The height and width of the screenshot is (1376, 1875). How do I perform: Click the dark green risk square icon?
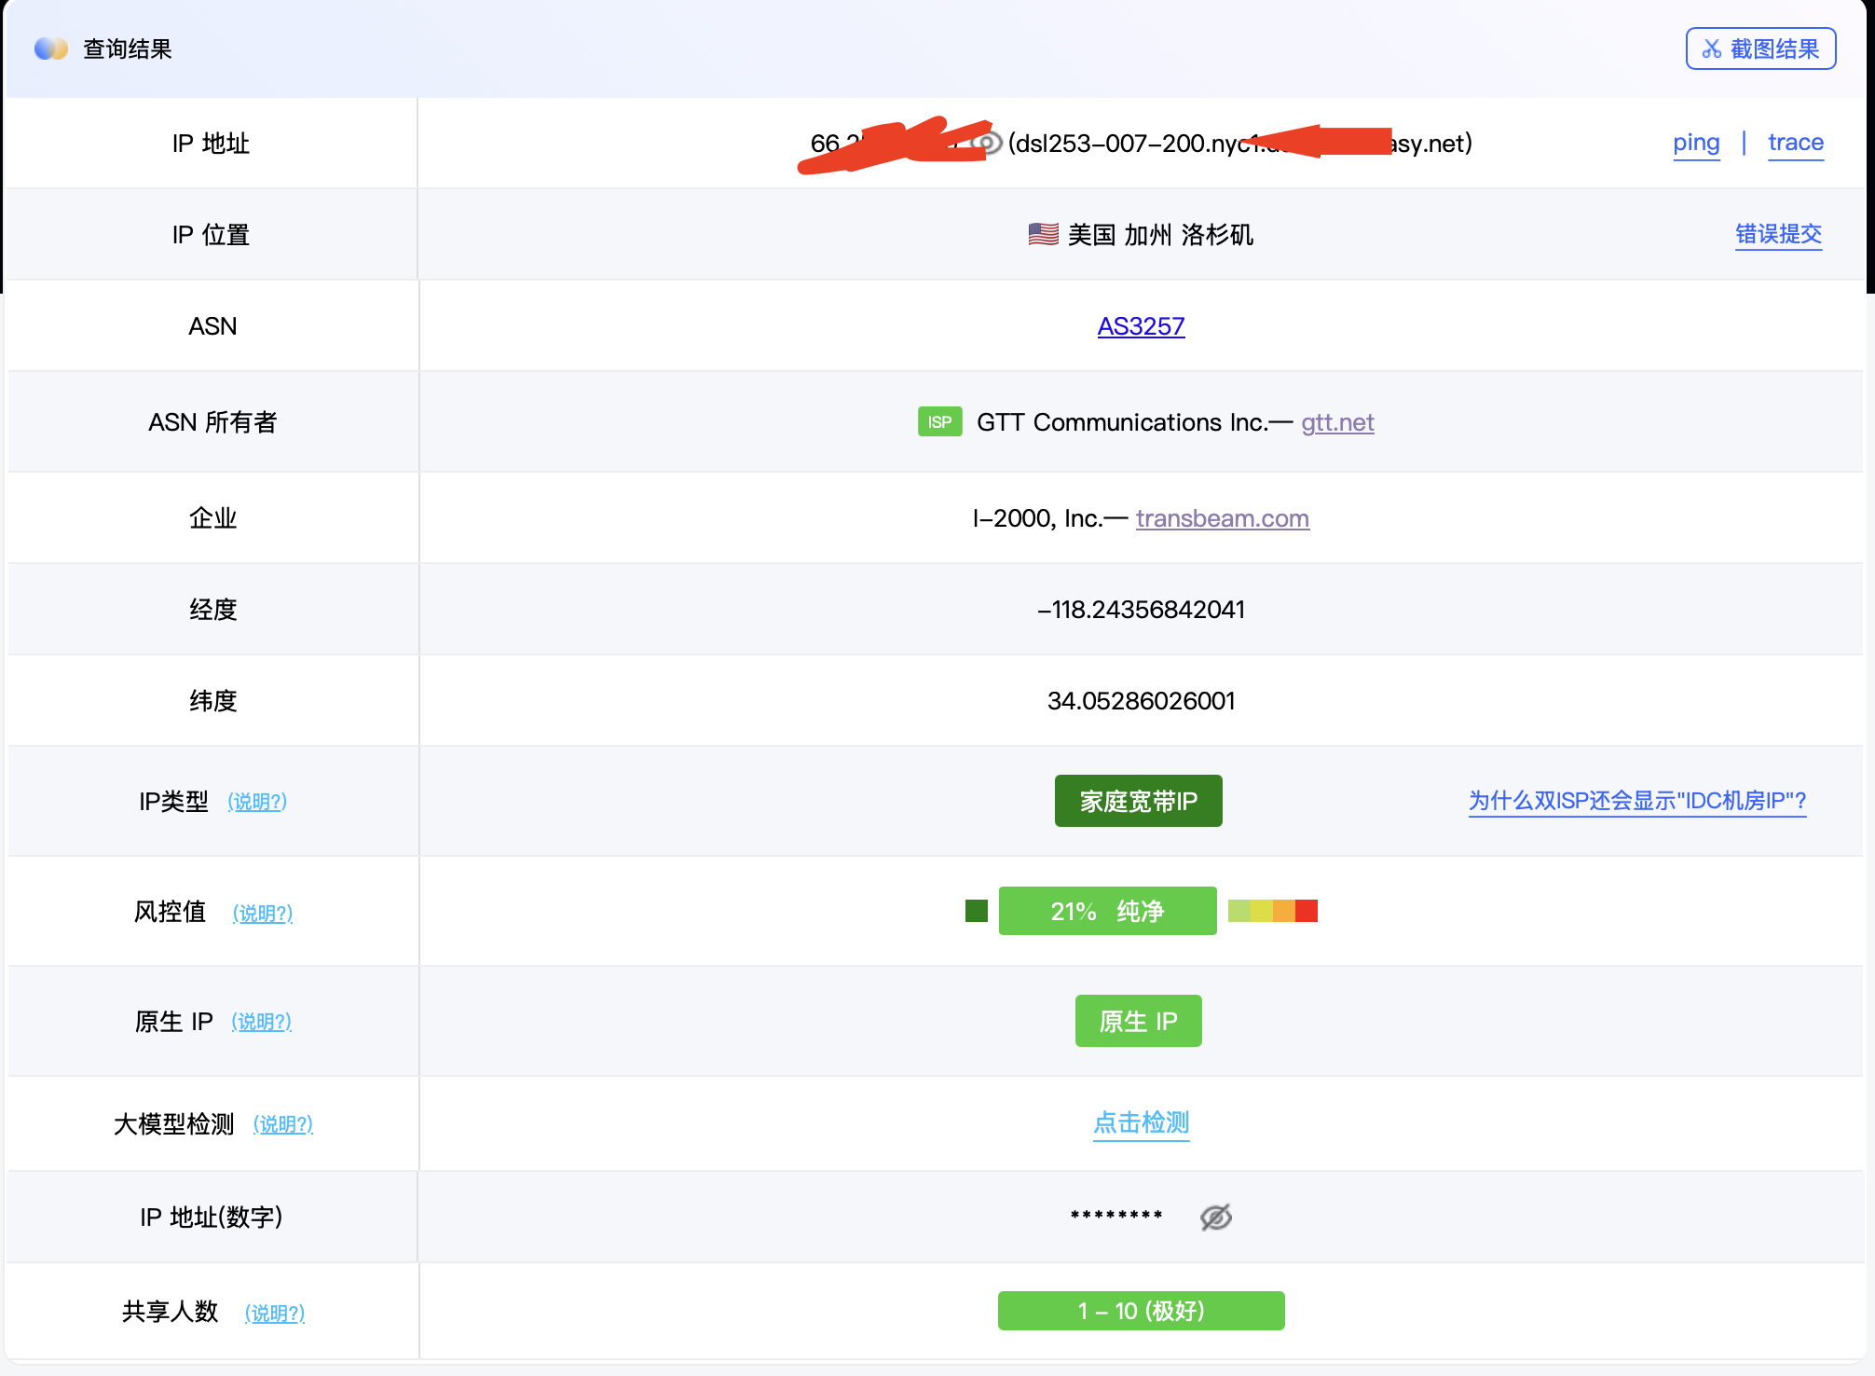click(976, 911)
